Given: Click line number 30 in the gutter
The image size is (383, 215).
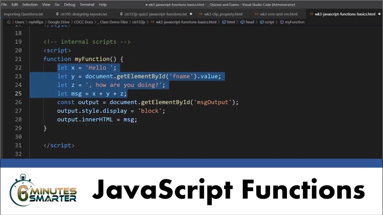Looking at the screenshot, I should [x=18, y=137].
